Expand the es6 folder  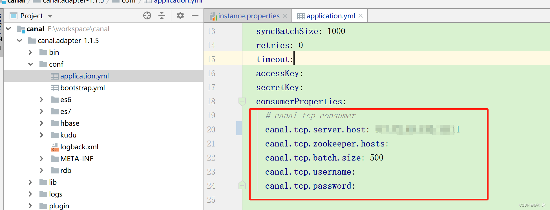tap(41, 100)
